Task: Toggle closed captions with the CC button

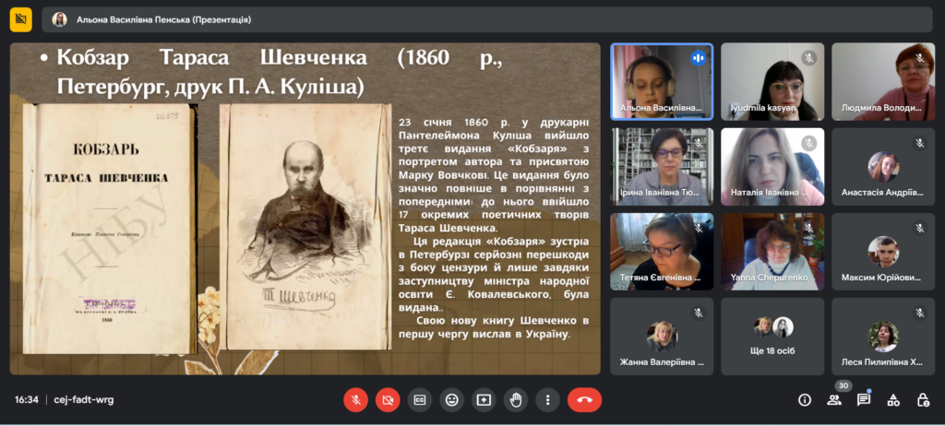Action: 420,399
